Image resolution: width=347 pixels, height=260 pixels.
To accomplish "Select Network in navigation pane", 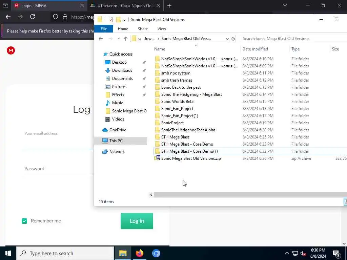I will (x=117, y=152).
